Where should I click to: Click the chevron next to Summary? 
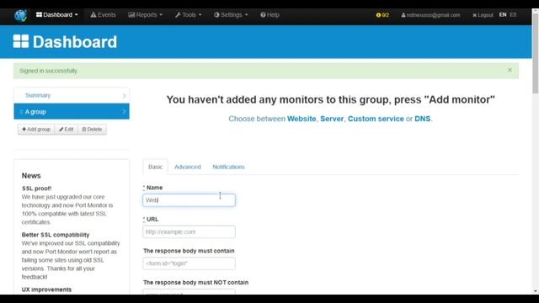124,95
